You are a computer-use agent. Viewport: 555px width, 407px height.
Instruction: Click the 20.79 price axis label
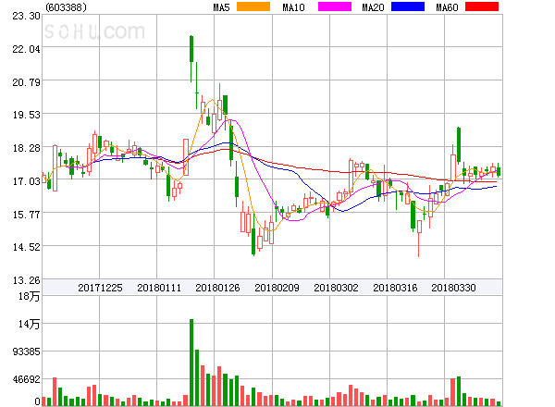(26, 82)
